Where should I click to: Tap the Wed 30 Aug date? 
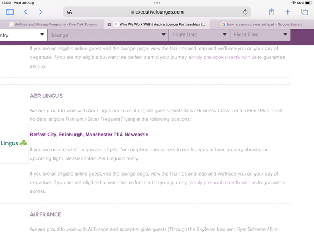24,3
